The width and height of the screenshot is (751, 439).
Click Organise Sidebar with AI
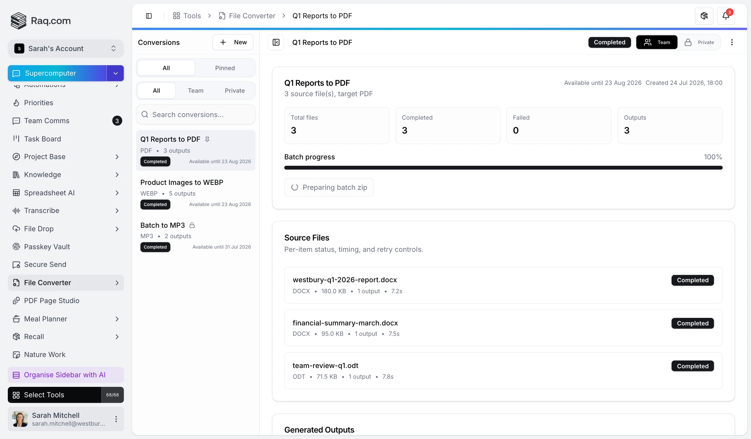tap(65, 375)
